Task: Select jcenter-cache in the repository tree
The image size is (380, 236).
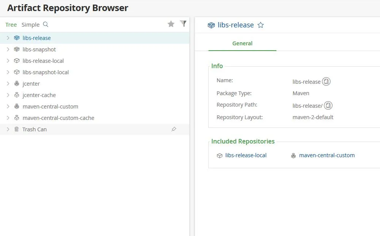Action: pos(39,95)
